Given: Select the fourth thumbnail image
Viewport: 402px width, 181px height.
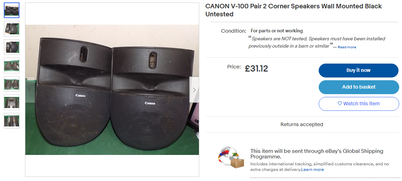Looking at the screenshot, I should pos(11,65).
